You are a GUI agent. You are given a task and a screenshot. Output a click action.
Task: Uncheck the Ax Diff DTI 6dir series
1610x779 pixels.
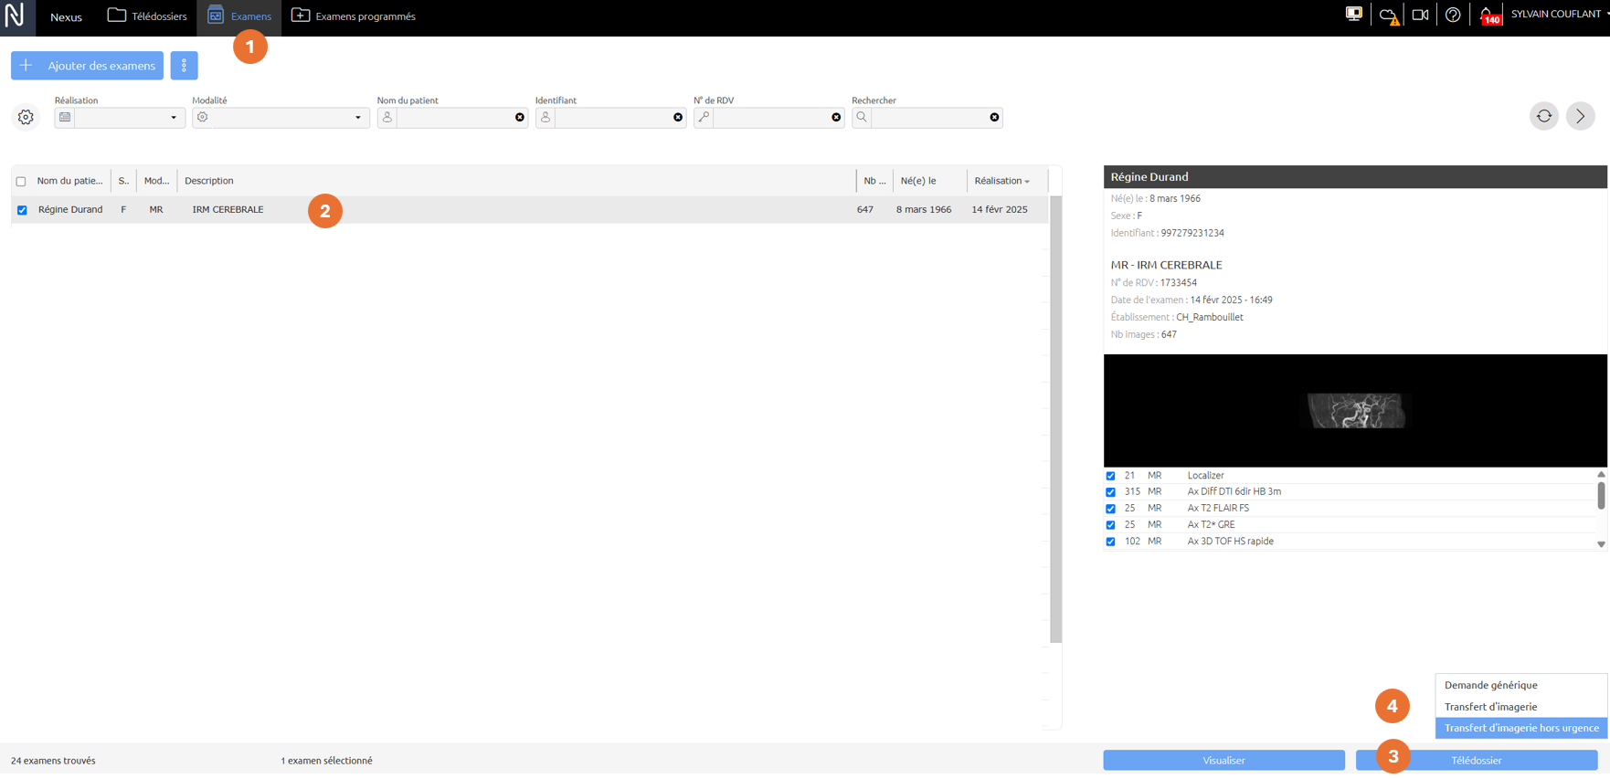[x=1111, y=492]
